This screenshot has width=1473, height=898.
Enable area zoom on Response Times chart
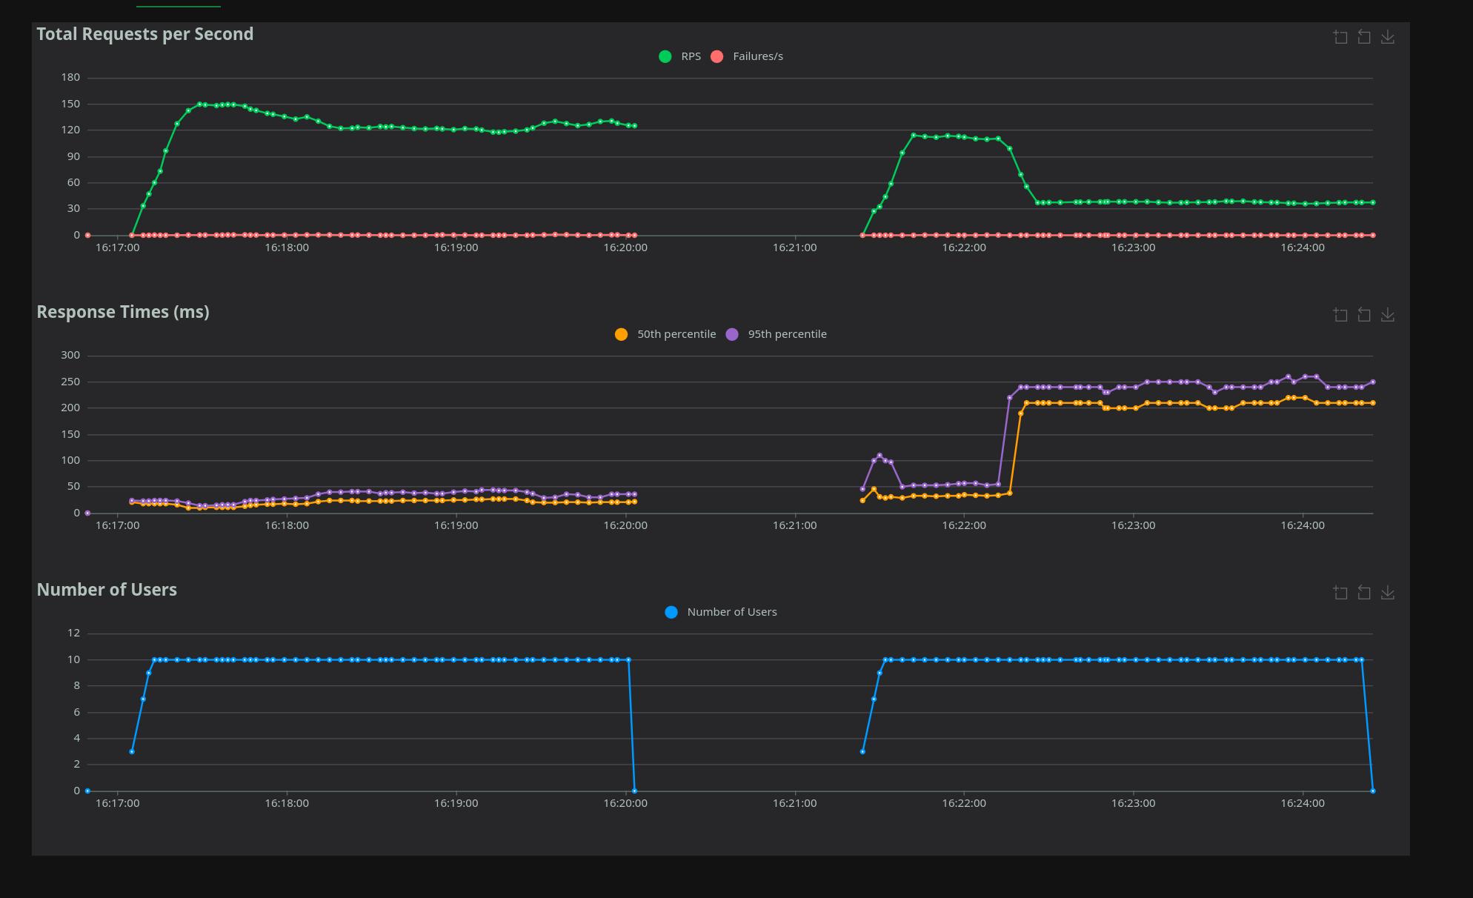tap(1340, 315)
